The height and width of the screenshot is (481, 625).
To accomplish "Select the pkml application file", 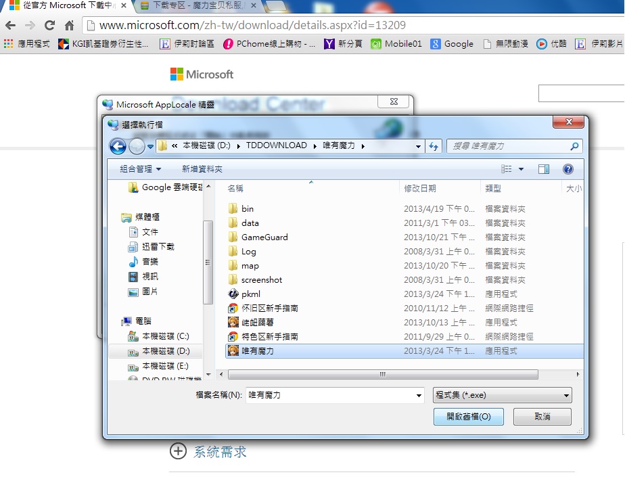I will point(250,294).
